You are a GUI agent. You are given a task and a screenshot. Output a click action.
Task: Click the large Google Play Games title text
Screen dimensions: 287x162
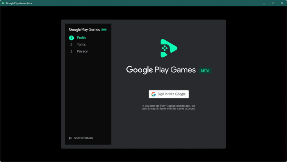point(161,70)
